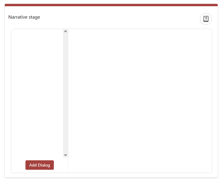Open the help book icon
This screenshot has height=181, width=221.
(206, 19)
